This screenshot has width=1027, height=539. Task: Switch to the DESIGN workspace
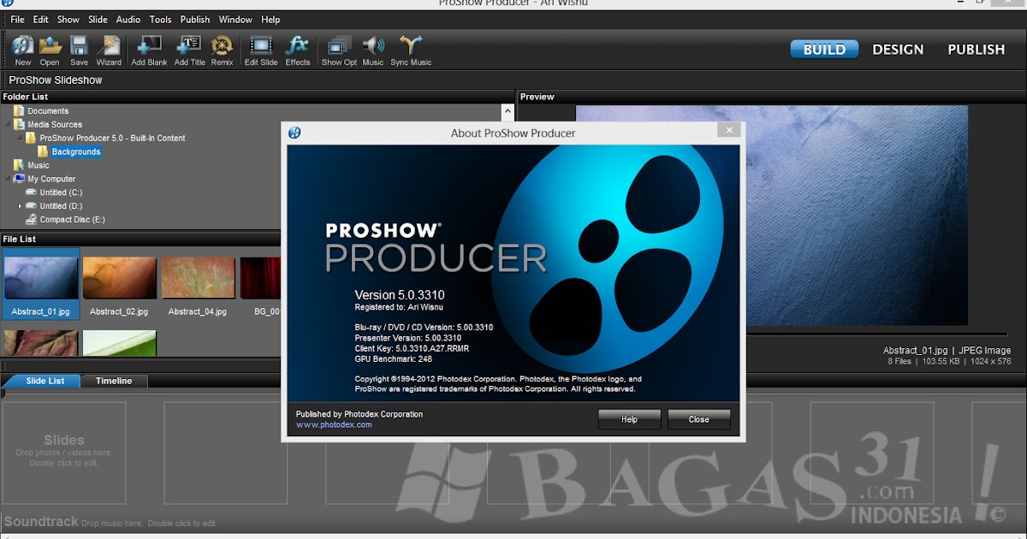coord(898,50)
